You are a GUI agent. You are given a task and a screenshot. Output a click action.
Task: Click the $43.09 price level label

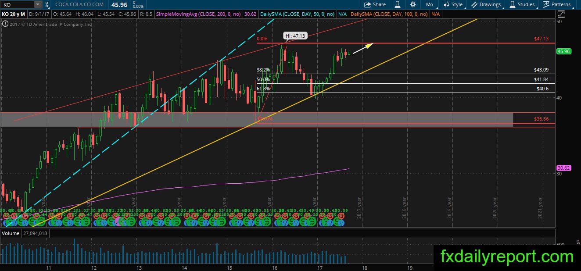click(542, 70)
